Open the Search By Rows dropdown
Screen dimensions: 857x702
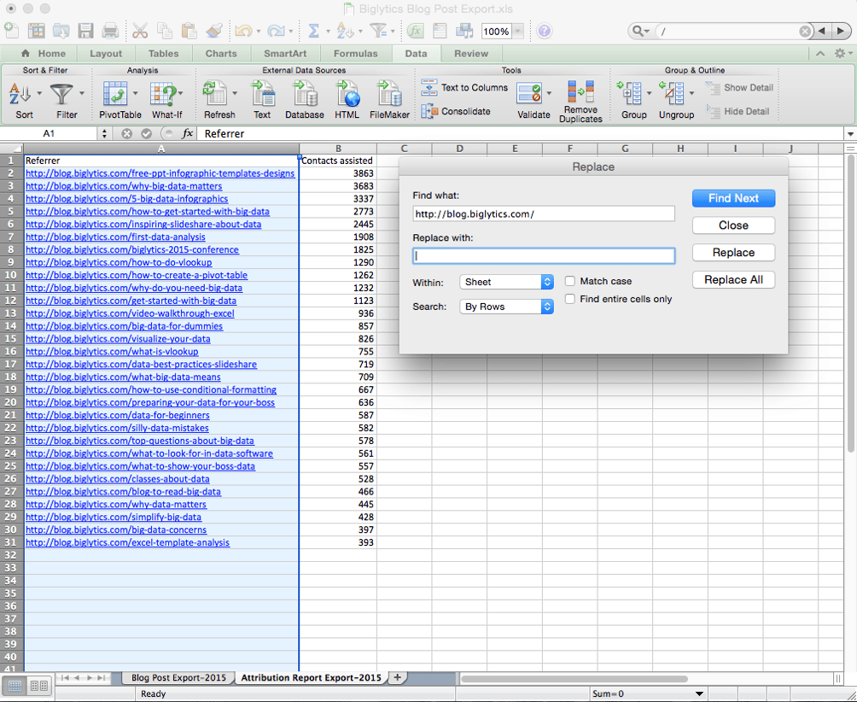[506, 307]
